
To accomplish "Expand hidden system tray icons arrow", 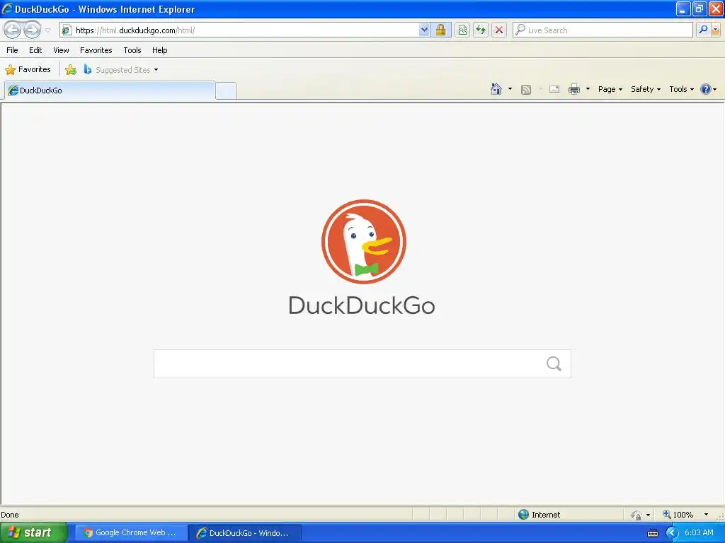I will click(671, 533).
